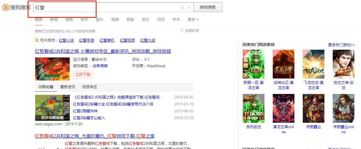This screenshot has width=361, height=149.
Task: Click the 新服一区-真龙主宰 game icon
Action: (253, 64)
